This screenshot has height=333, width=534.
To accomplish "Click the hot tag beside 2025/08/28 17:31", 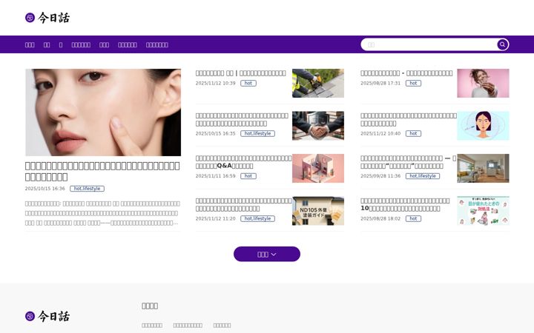I will click(x=413, y=83).
